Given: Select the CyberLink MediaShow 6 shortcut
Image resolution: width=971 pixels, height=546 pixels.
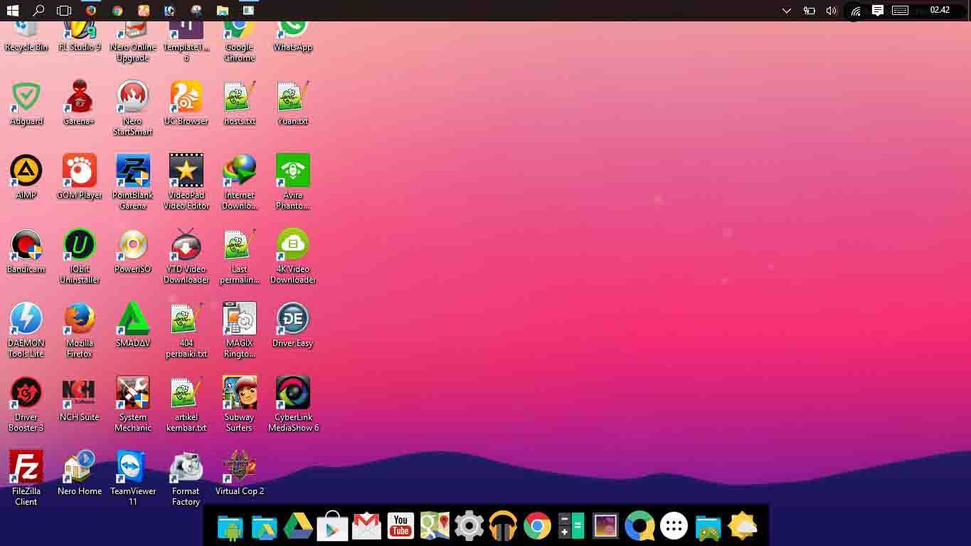Looking at the screenshot, I should coord(293,404).
